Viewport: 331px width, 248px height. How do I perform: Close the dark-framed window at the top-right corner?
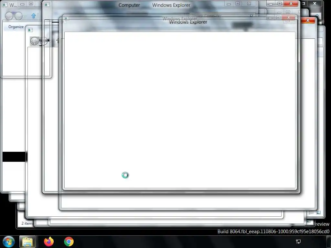click(x=315, y=4)
